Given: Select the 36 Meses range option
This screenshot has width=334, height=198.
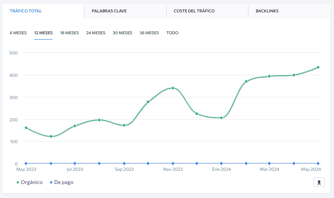Looking at the screenshot, I should (149, 33).
